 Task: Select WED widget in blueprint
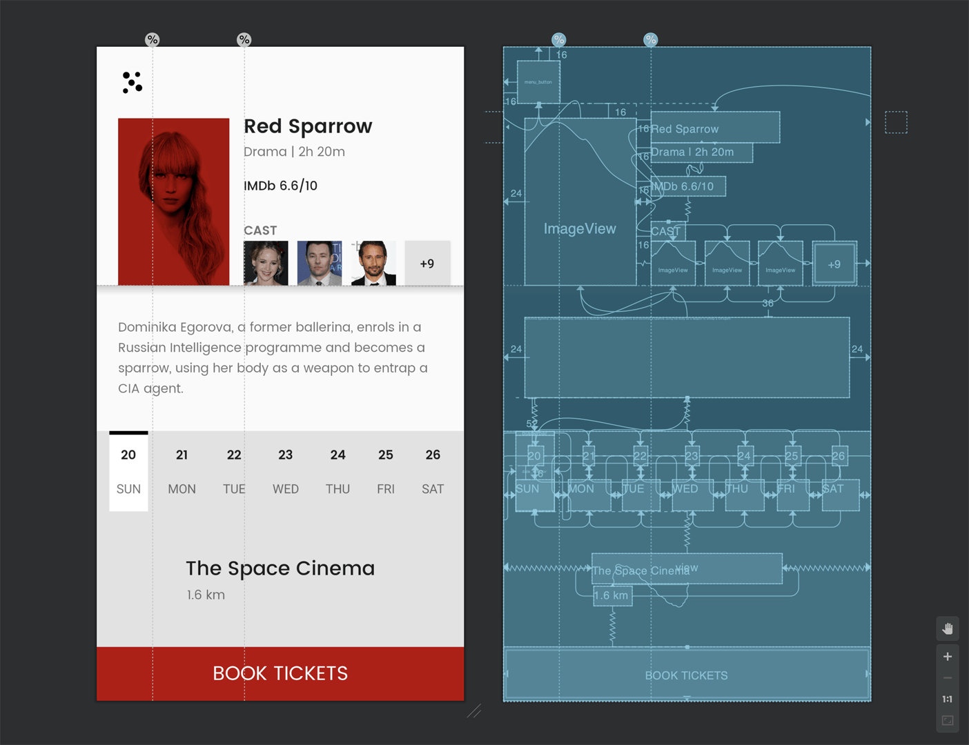pyautogui.click(x=692, y=495)
